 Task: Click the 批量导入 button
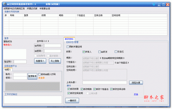(x=40, y=61)
